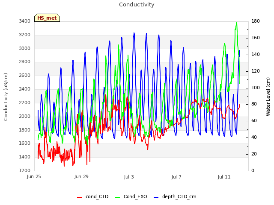Viewport: 274px width, 205px height.
Task: Click the 100 right axis tick label
Action: point(256,88)
